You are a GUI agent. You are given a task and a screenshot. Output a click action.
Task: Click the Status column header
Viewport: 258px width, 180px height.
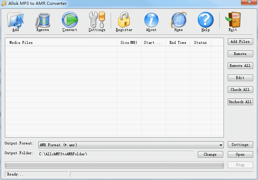pos(201,42)
